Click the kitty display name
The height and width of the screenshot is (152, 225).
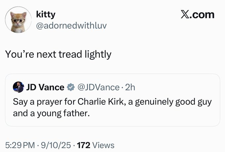click(46, 15)
